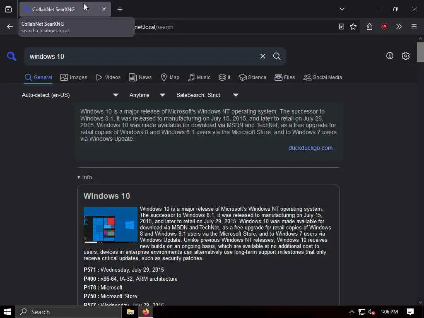Open the SafeSearch: Strict dropdown
Viewport: 424px width, 318px height.
(207, 95)
